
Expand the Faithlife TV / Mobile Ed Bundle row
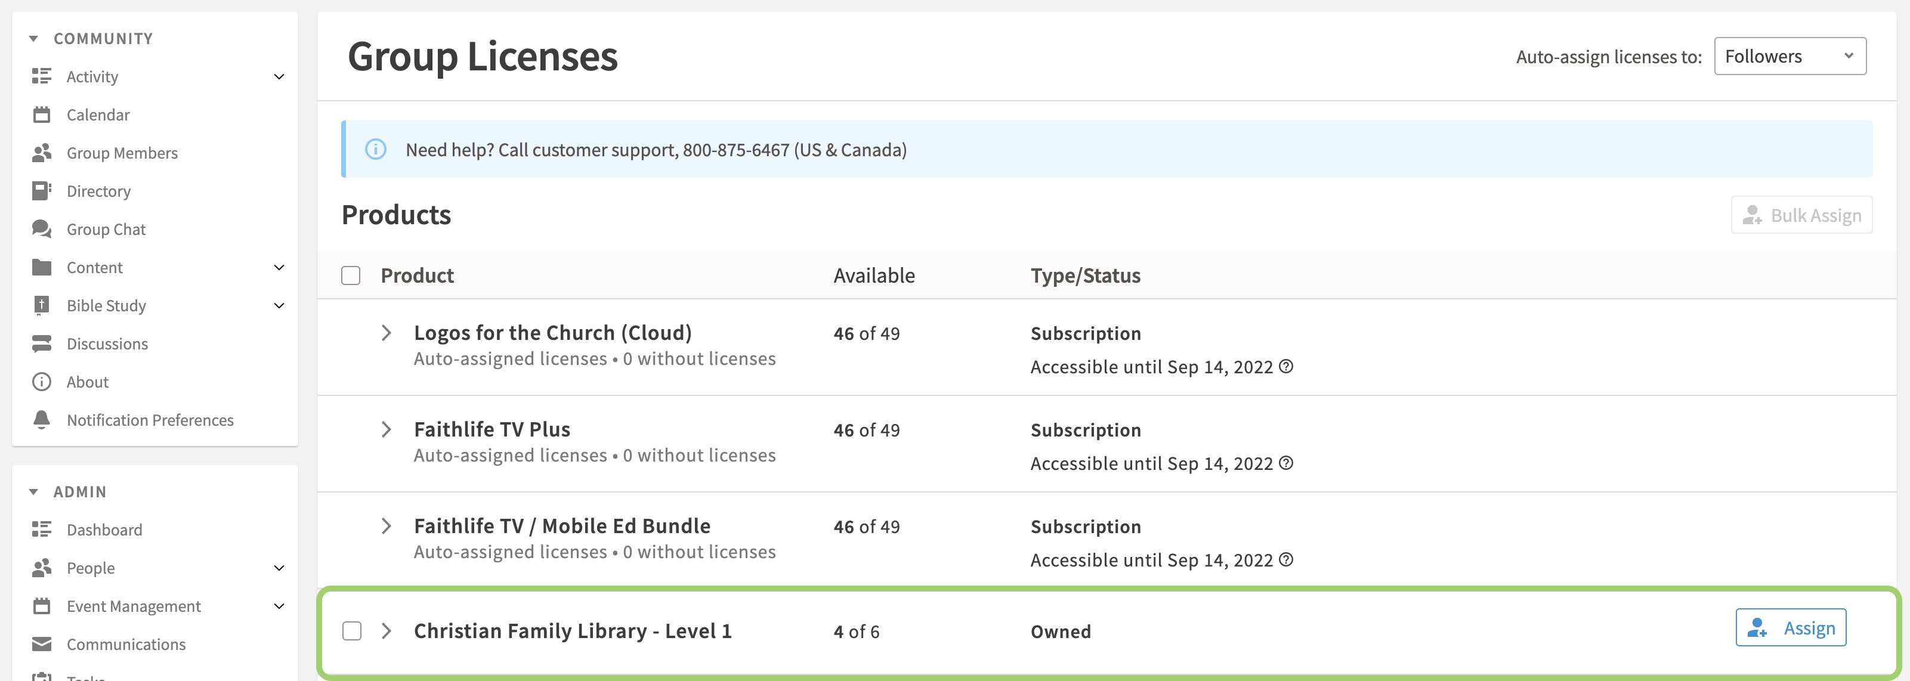pyautogui.click(x=387, y=526)
